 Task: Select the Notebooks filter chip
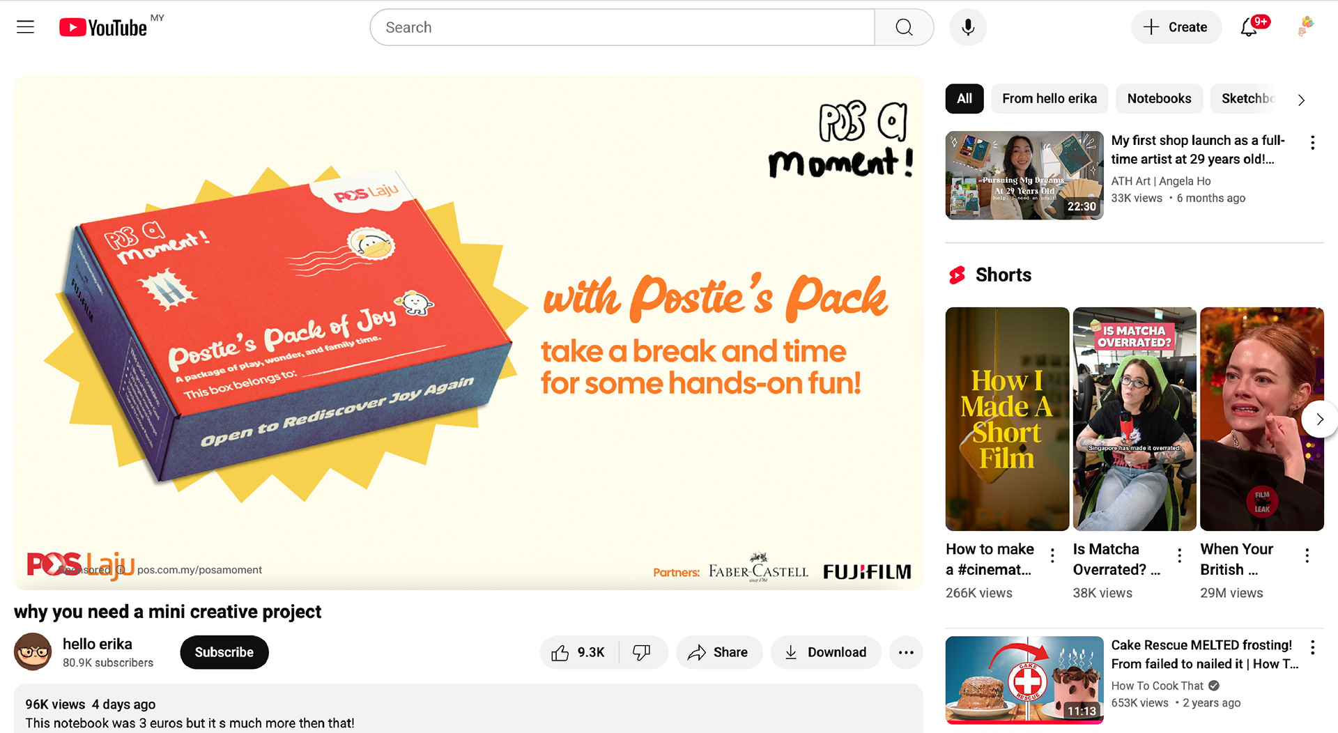[1159, 99]
